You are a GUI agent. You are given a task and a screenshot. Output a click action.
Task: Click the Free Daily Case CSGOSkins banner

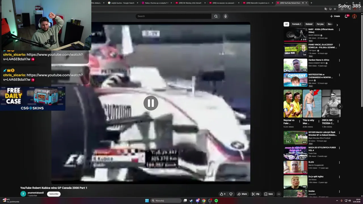pos(33,99)
